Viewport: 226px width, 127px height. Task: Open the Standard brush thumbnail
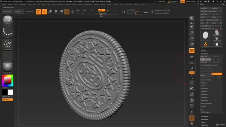point(8,21)
